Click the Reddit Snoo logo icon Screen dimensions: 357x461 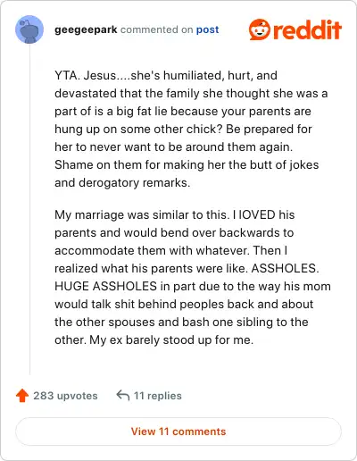pos(260,29)
